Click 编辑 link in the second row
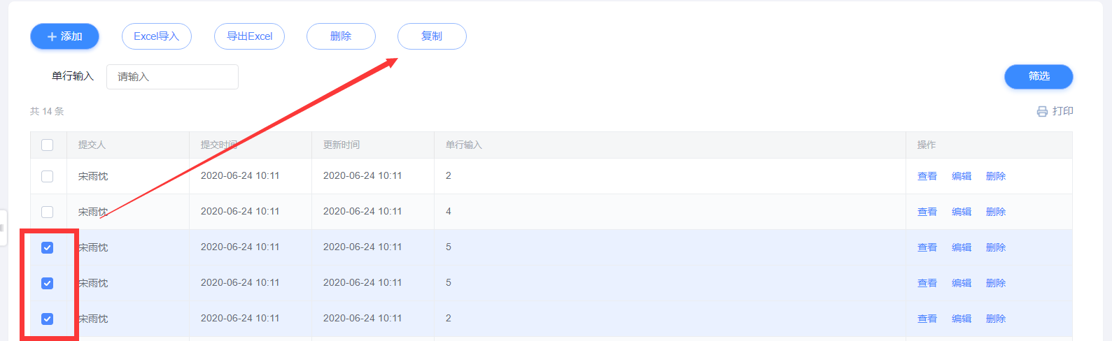This screenshot has width=1112, height=341. (961, 212)
